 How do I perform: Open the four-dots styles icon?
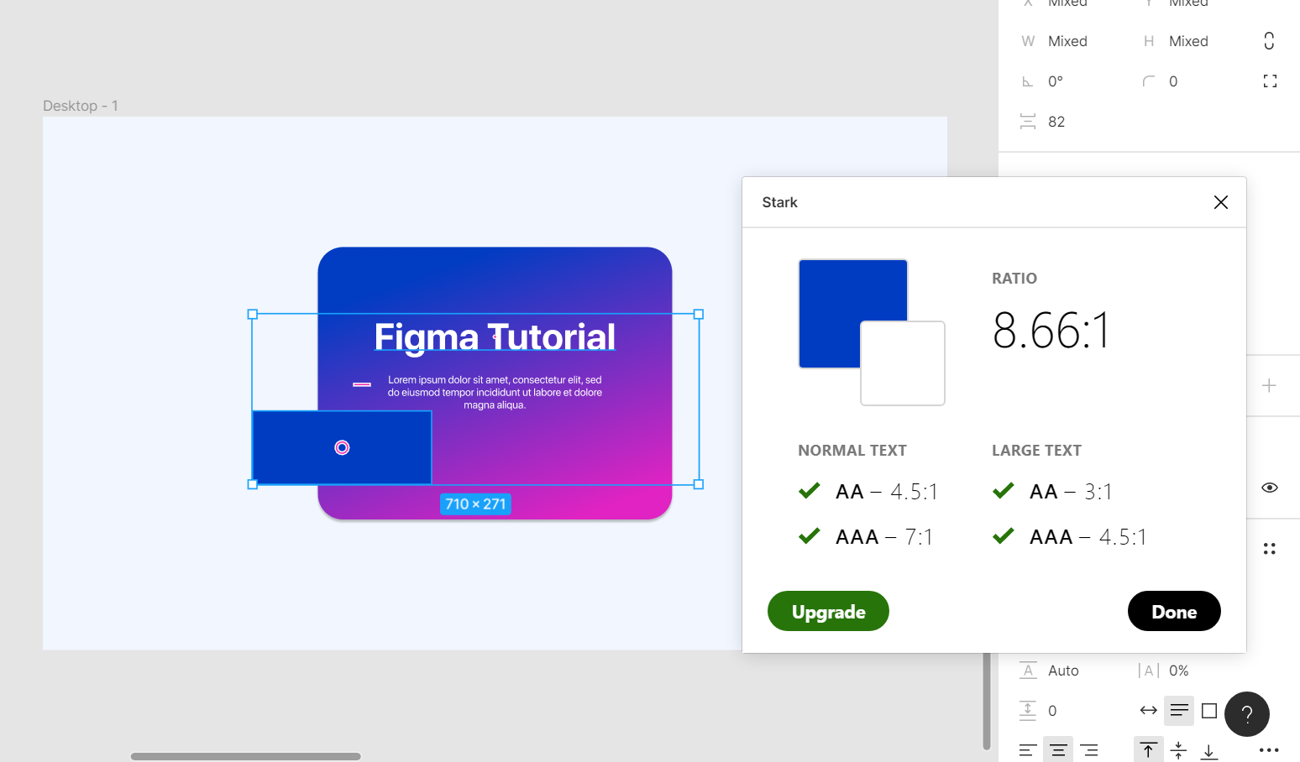point(1270,549)
